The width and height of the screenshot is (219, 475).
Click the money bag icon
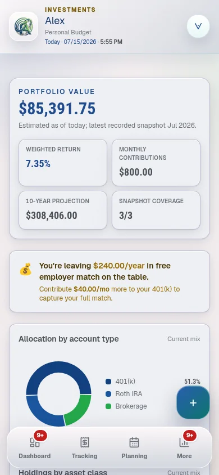[26, 269]
